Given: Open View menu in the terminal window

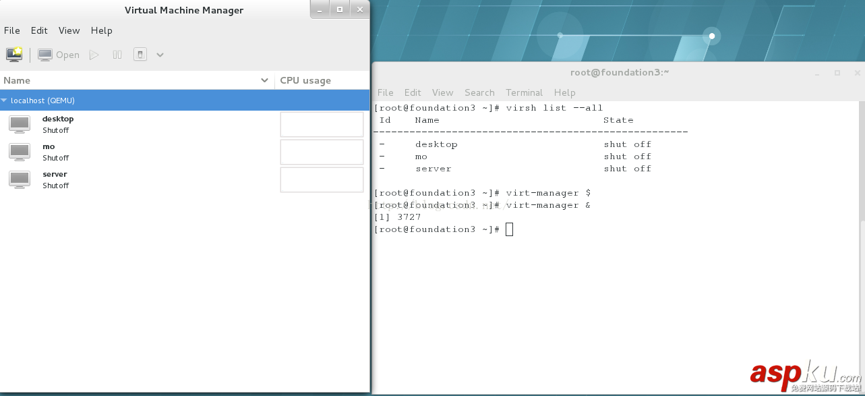Looking at the screenshot, I should point(442,92).
